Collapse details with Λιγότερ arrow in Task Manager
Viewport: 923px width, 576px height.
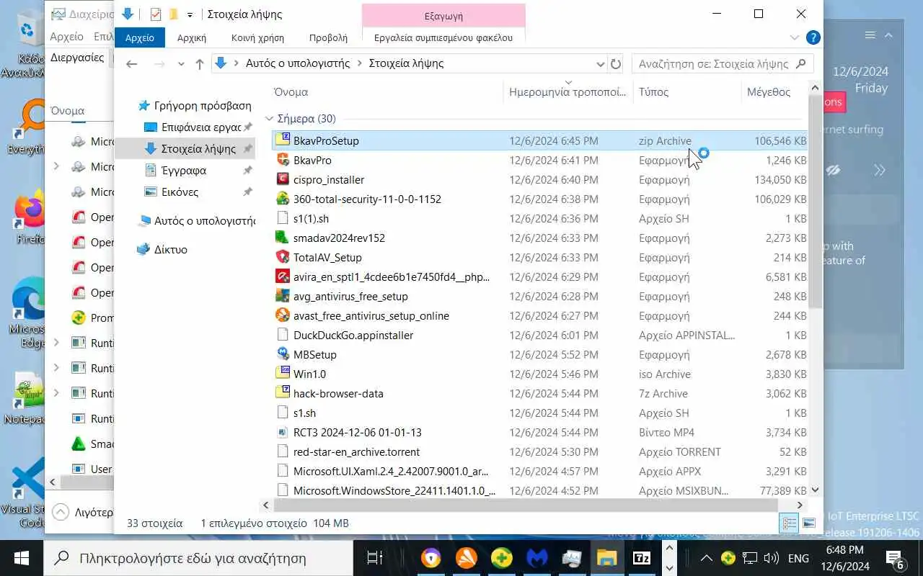(x=61, y=513)
